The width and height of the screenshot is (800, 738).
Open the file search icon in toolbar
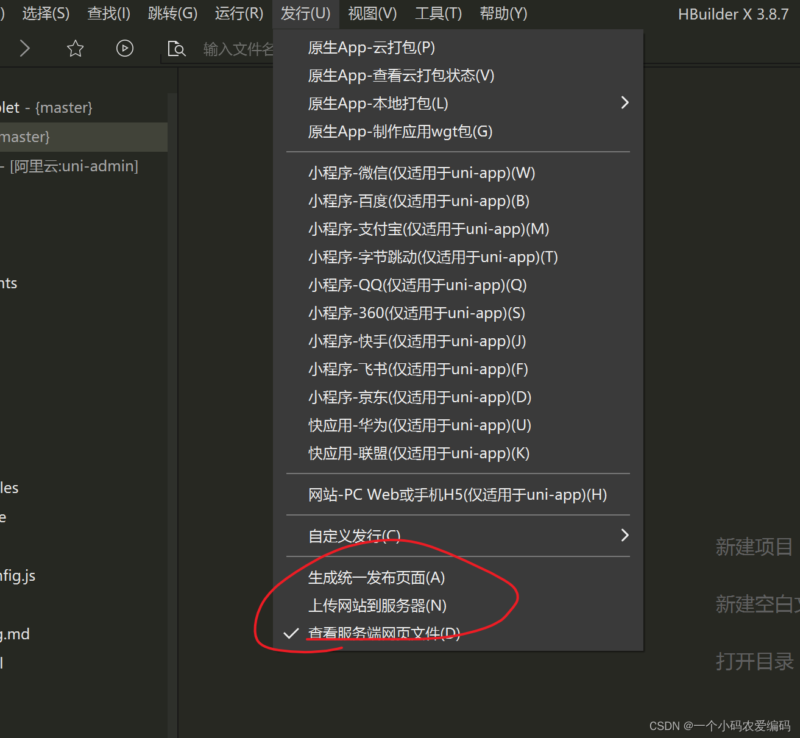pyautogui.click(x=176, y=48)
